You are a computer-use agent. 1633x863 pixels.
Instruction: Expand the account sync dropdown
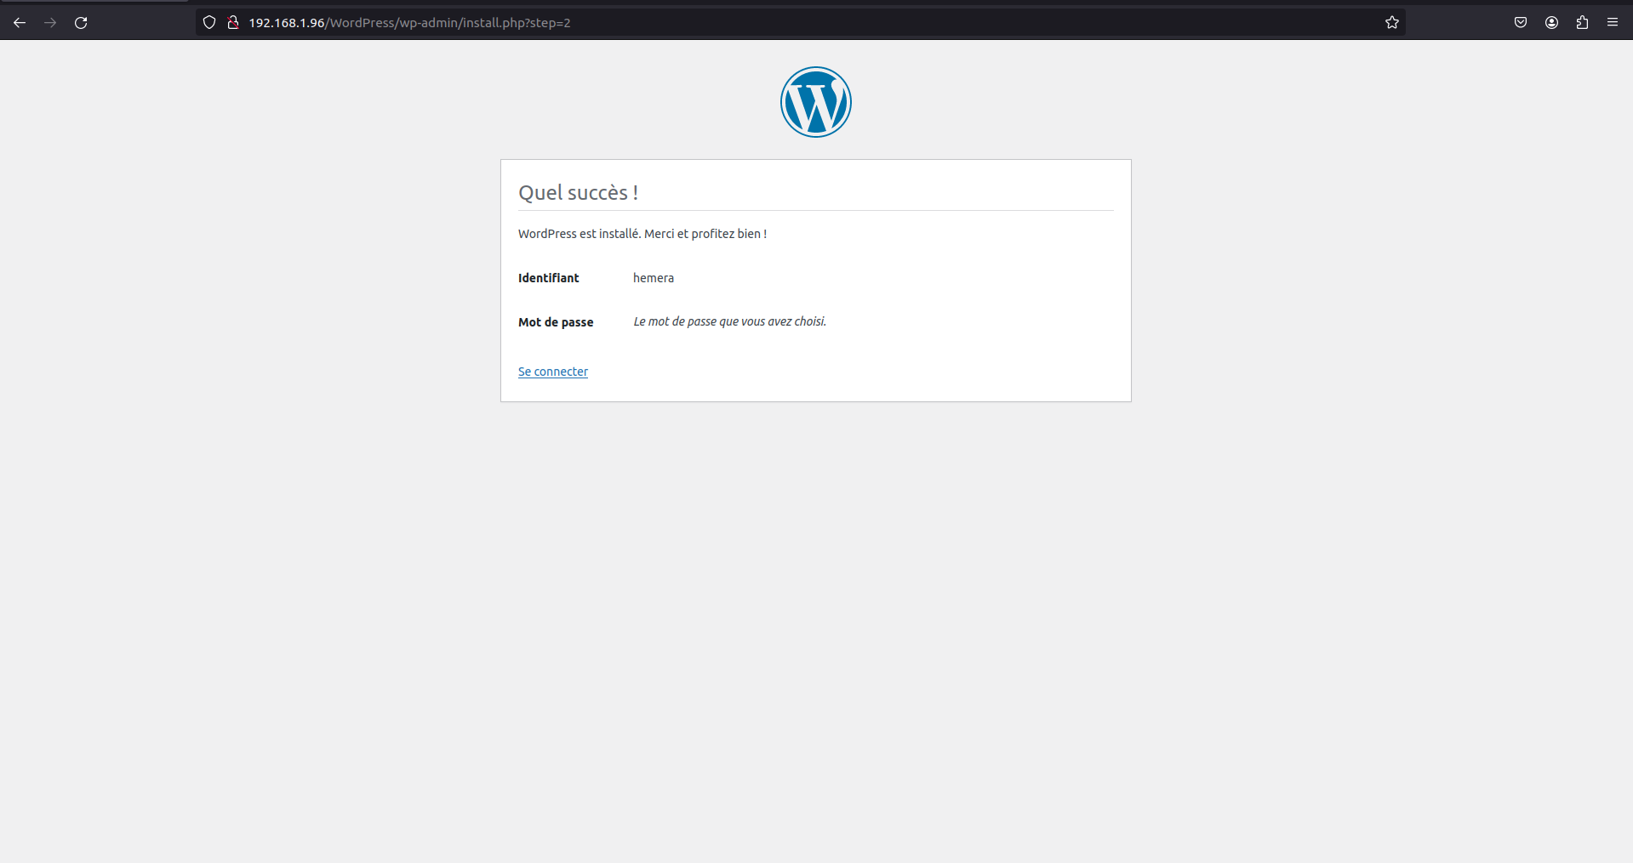1550,23
